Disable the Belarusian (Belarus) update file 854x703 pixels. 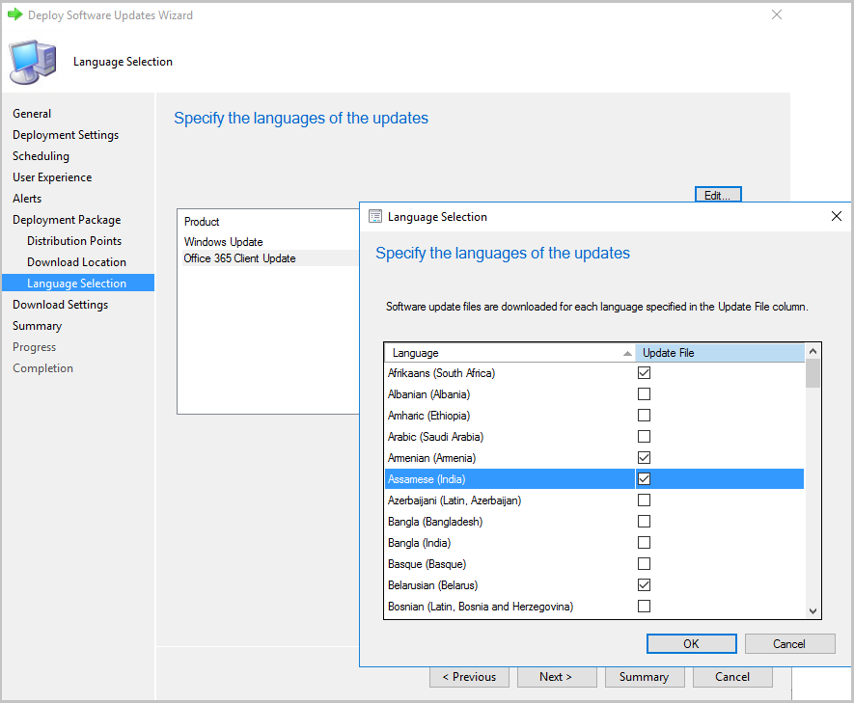[x=644, y=584]
